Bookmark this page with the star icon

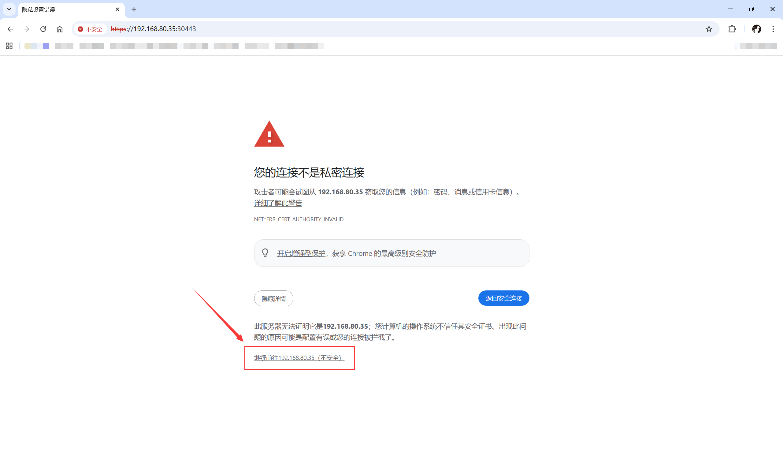708,29
